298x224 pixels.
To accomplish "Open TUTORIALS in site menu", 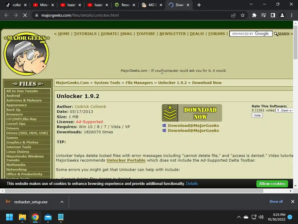I will pos(85,34).
